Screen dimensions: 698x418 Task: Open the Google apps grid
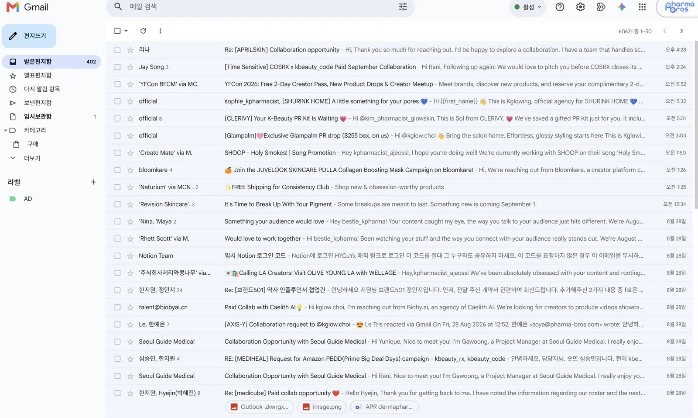coord(642,7)
